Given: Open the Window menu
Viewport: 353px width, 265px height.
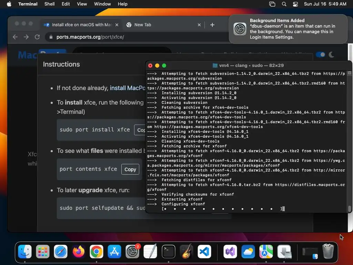Looking at the screenshot, I should pyautogui.click(x=102, y=4).
